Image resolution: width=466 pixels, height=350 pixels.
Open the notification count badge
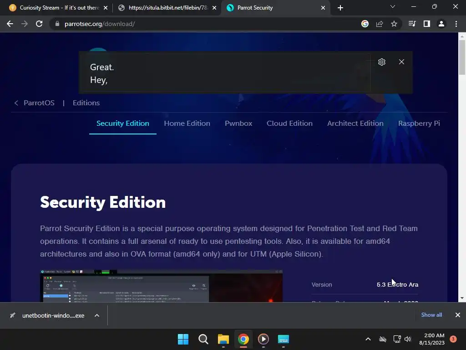(453, 339)
